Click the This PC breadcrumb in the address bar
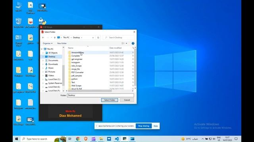Image resolution: width=254 pixels, height=142 pixels. 66,37
